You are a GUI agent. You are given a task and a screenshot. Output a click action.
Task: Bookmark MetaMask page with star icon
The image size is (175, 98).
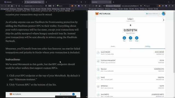pyautogui.click(x=141, y=6)
